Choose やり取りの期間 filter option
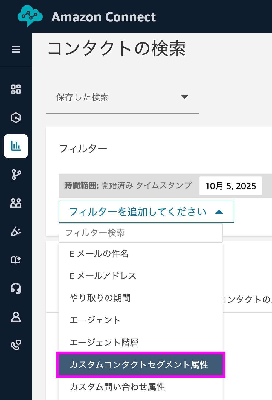This screenshot has height=400, width=272. (141, 298)
